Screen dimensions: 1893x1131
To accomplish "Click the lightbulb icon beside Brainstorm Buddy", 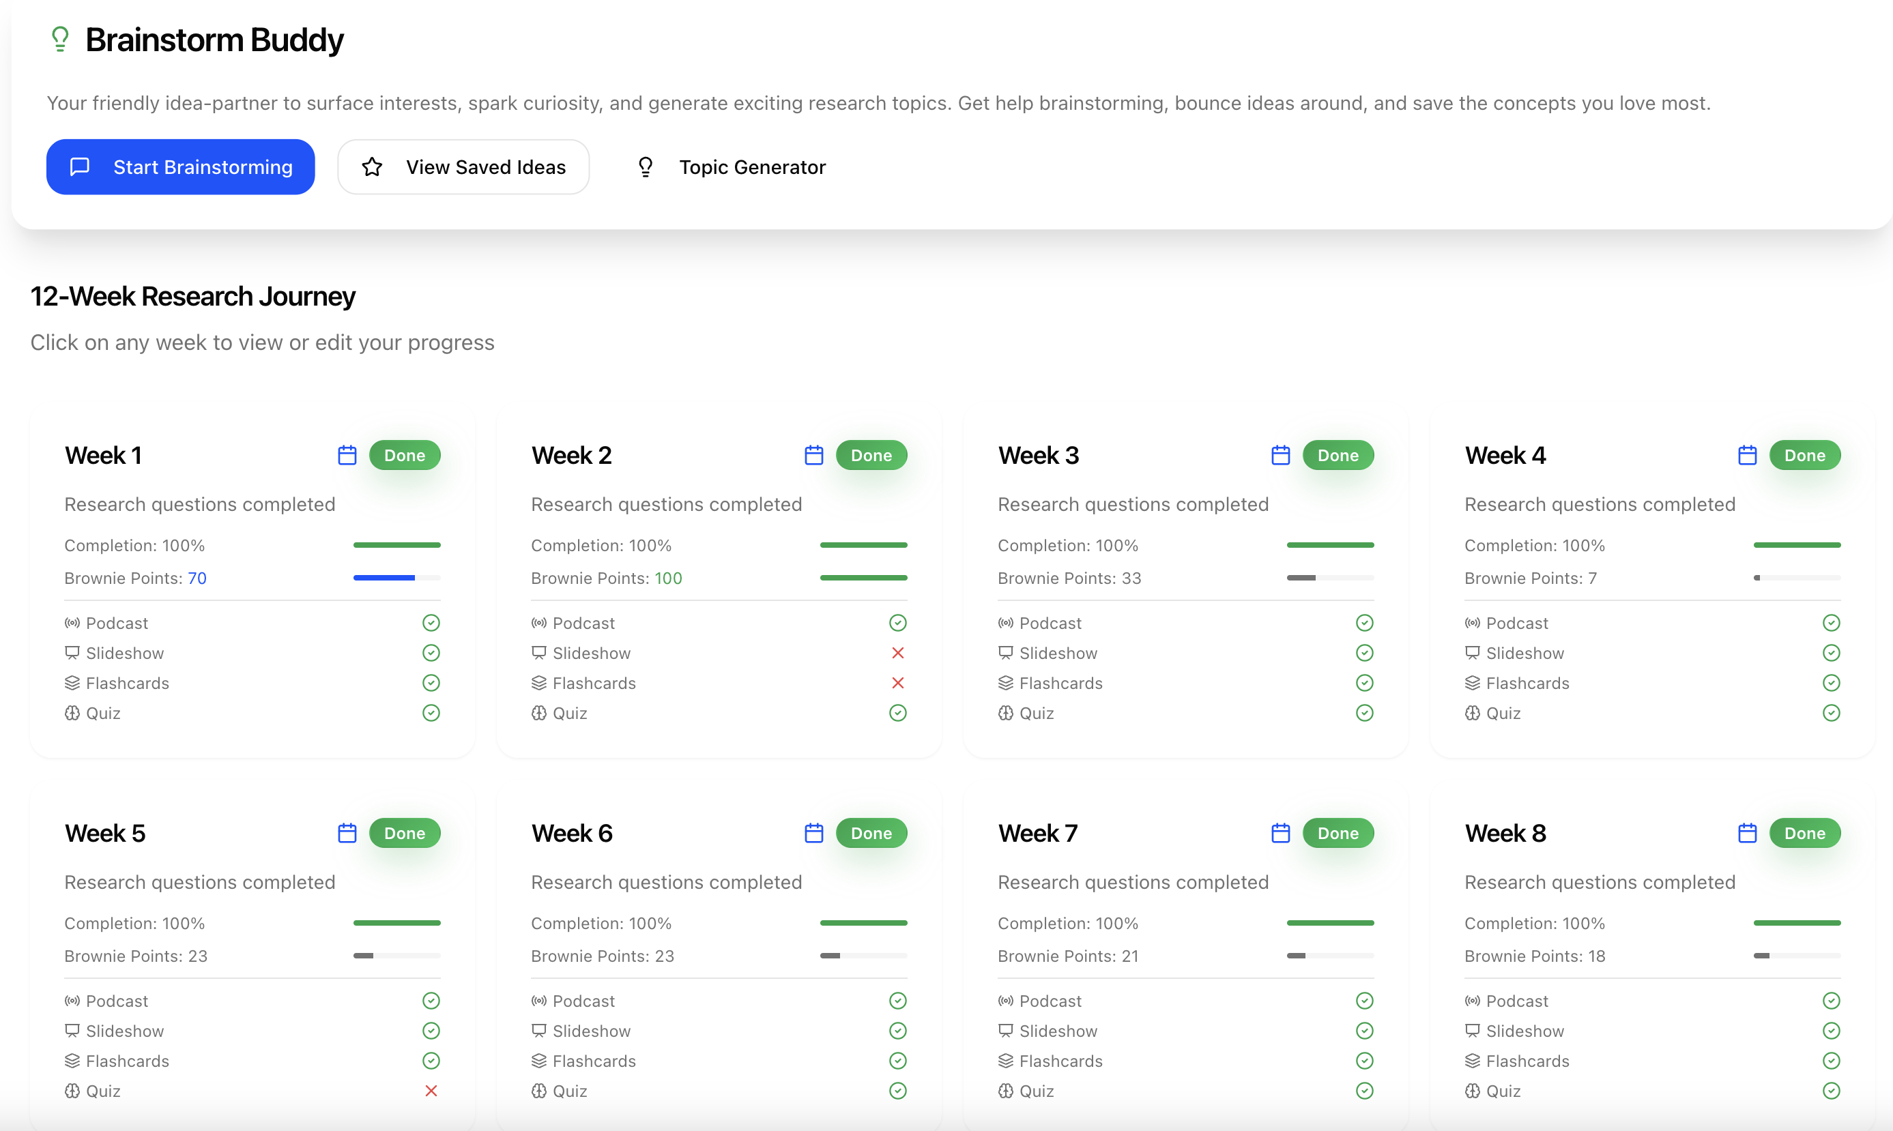I will (60, 39).
